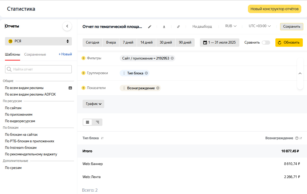Viewport: 307px width, 194px height.
Task: Select the 30 дней period
Action: click(166, 43)
